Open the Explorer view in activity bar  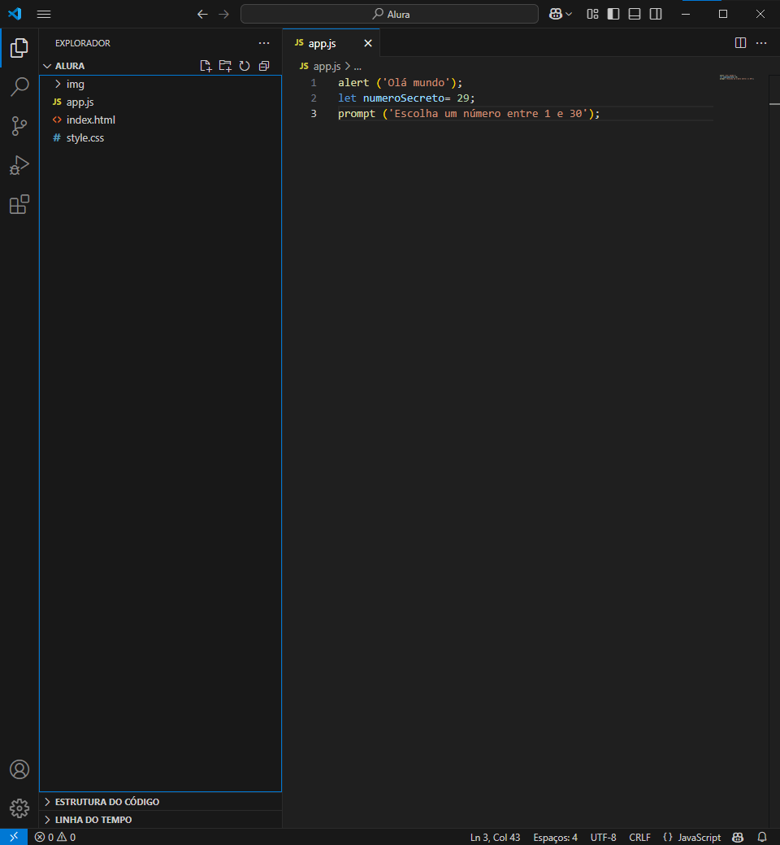(19, 48)
